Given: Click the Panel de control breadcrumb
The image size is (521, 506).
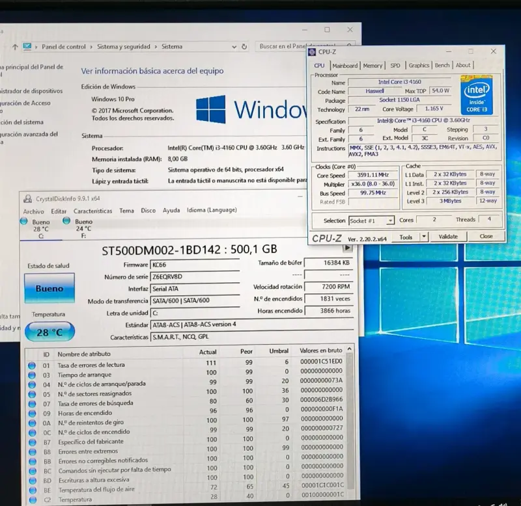Looking at the screenshot, I should [64, 47].
